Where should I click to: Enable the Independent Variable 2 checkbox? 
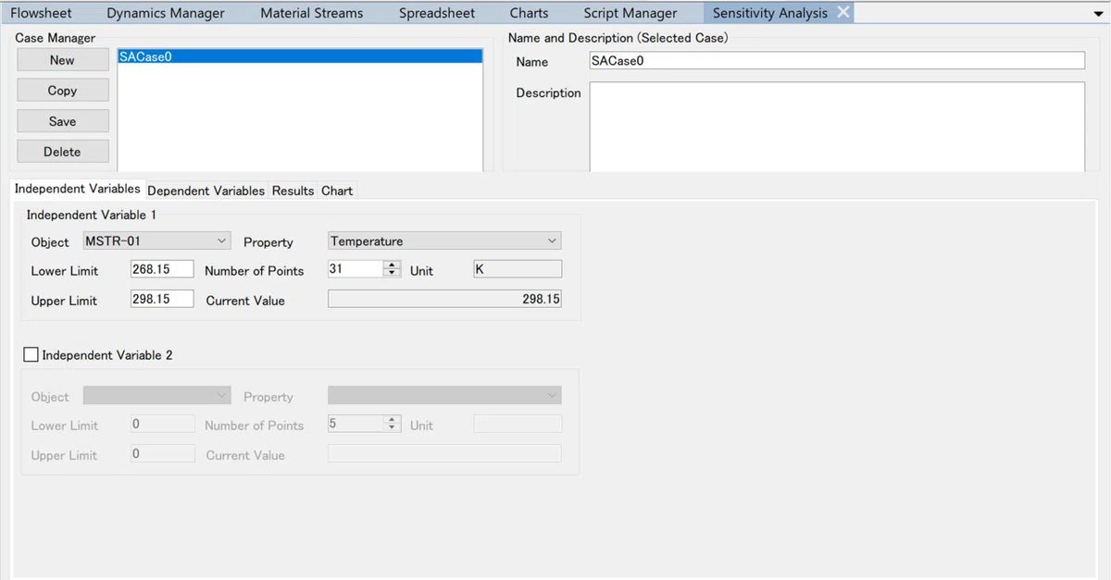(31, 354)
